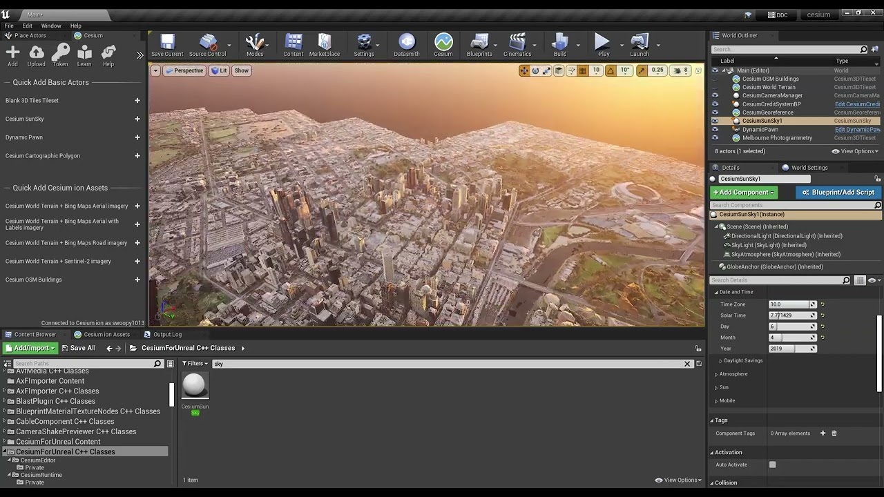Open Cinematics toolbar icon

[517, 45]
